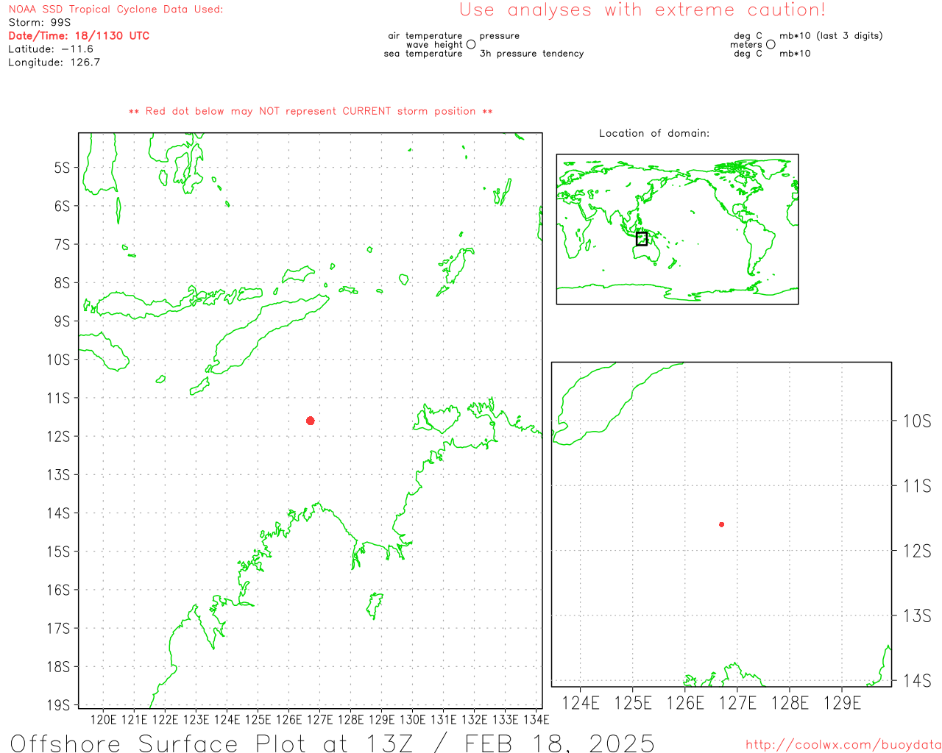Click the 'wave height' legend label

(x=434, y=45)
